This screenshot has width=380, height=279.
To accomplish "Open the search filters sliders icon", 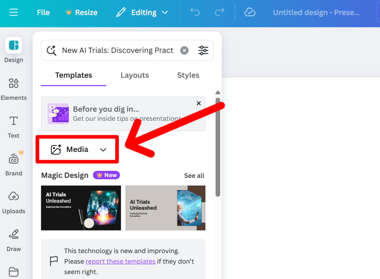I will point(203,50).
